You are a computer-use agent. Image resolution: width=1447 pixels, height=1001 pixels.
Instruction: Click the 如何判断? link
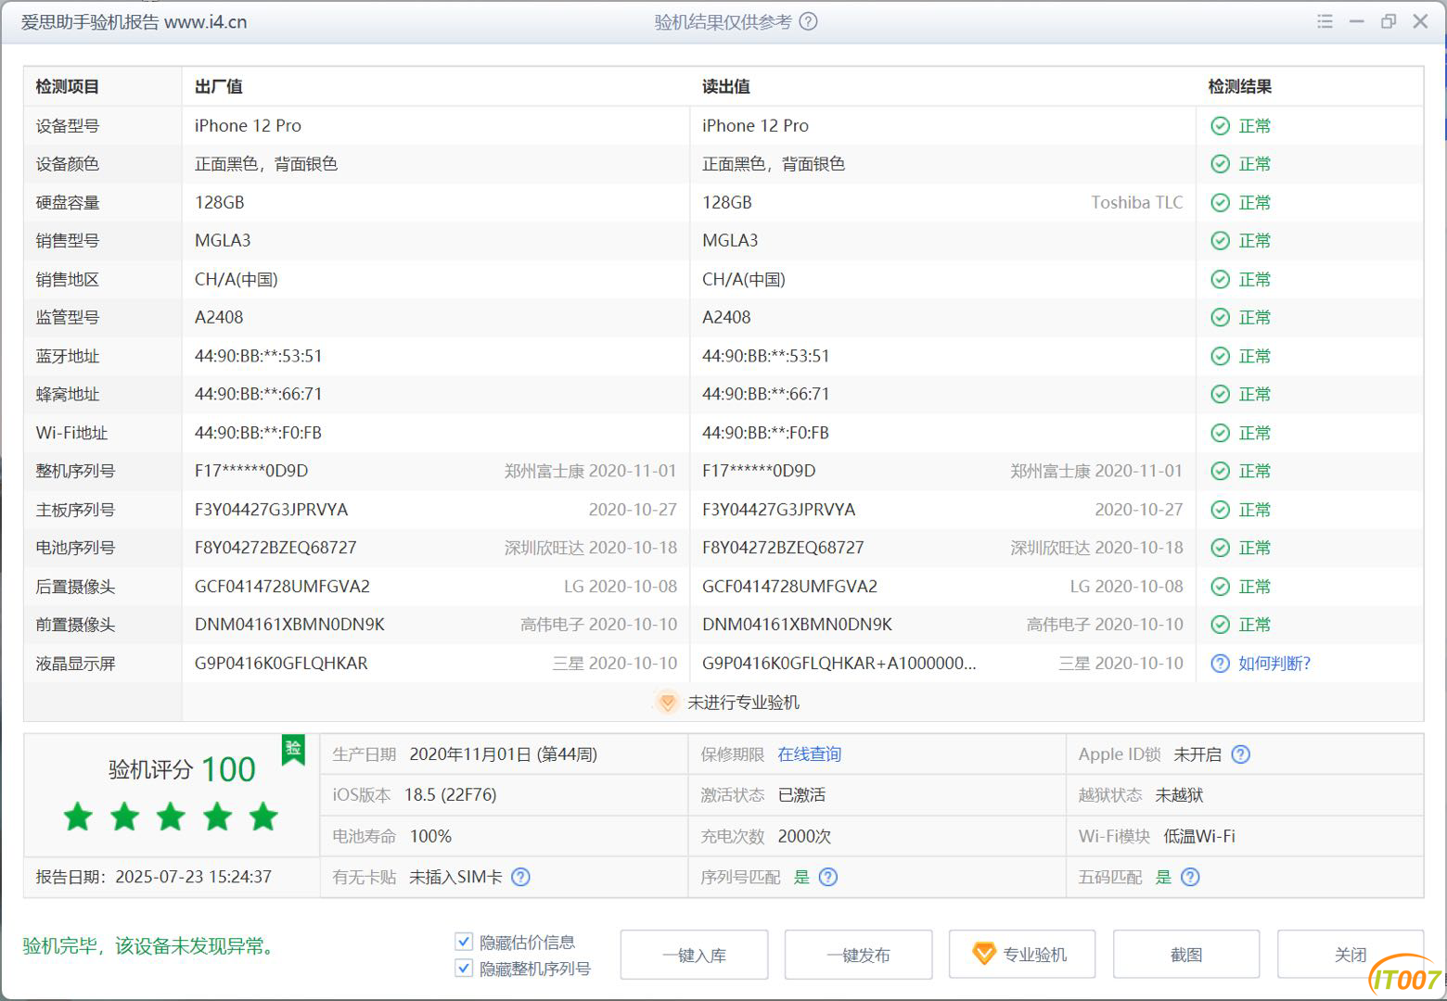point(1274,664)
